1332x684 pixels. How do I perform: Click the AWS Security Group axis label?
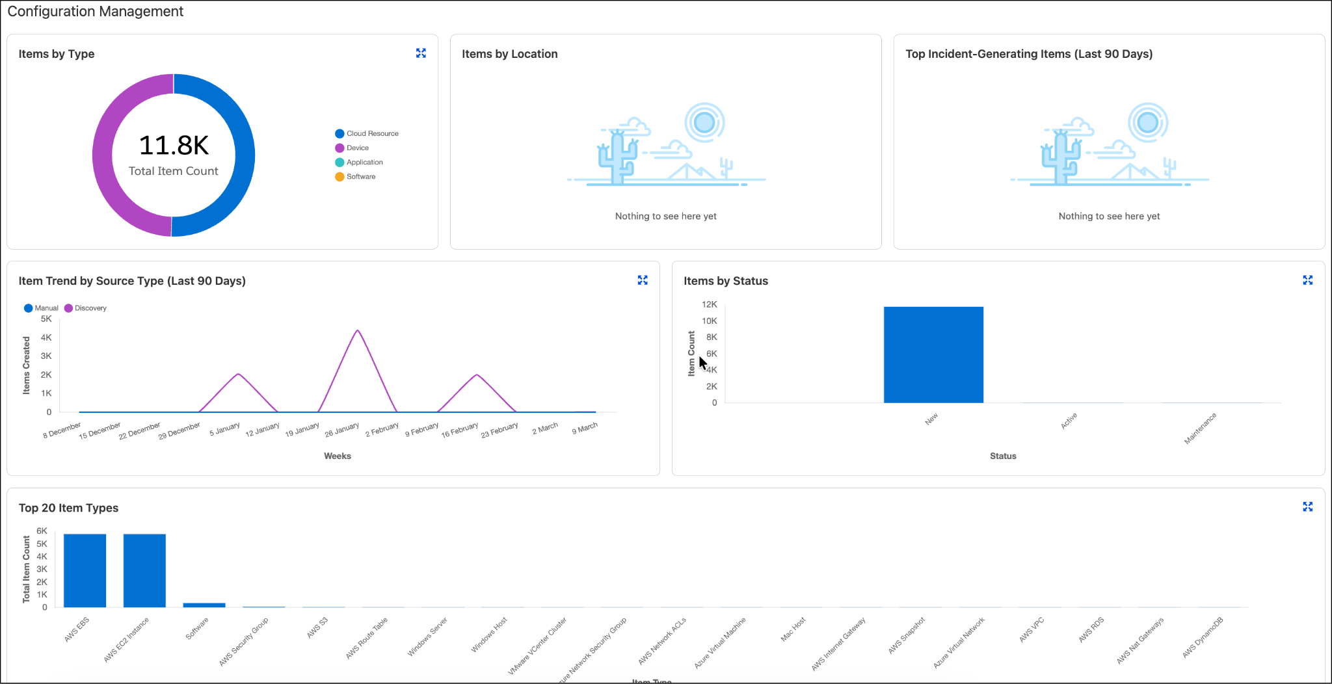(243, 642)
